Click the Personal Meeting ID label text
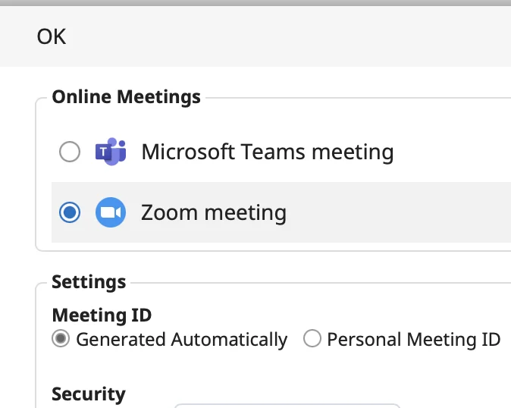 [x=413, y=340]
